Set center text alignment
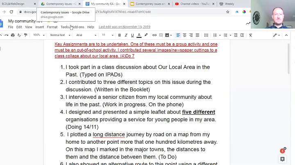 click(x=184, y=35)
